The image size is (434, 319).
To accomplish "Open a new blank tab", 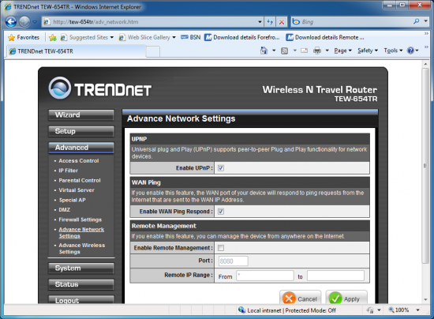I will click(x=152, y=51).
